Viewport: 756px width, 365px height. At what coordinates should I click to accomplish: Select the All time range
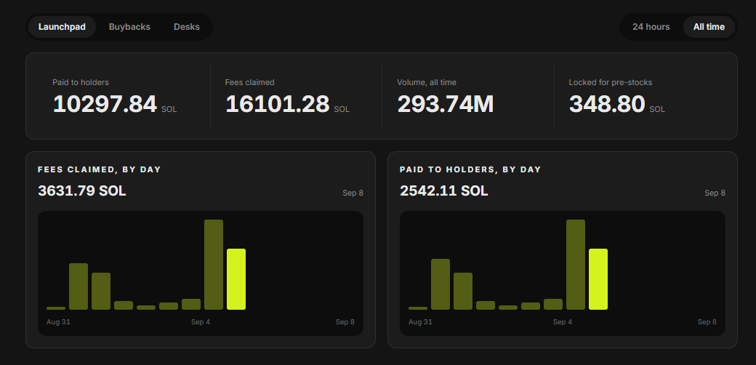[x=709, y=27]
